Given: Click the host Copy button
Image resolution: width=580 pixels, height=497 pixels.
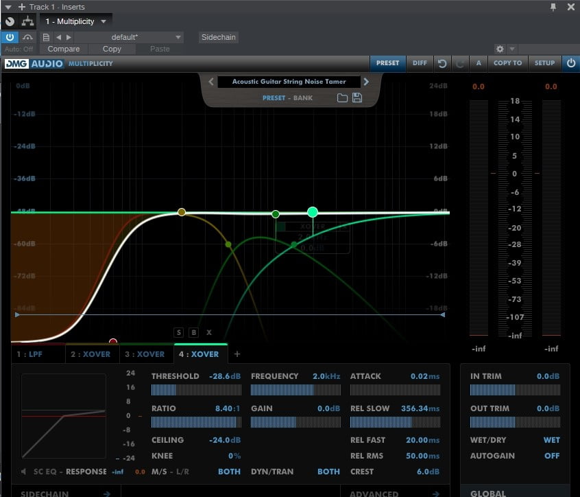Looking at the screenshot, I should click(112, 49).
